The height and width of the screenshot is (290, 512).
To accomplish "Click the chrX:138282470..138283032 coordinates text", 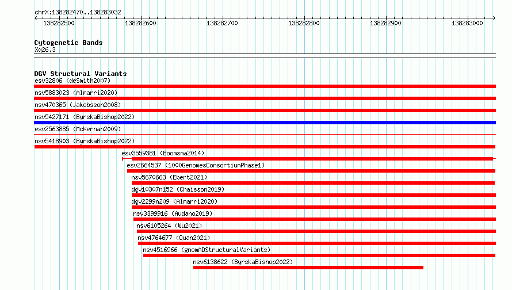I will pos(78,12).
